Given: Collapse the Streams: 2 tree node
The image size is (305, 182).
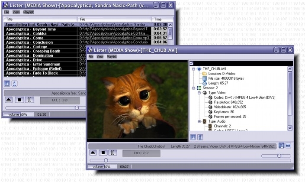Looking at the screenshot, I should [193, 88].
